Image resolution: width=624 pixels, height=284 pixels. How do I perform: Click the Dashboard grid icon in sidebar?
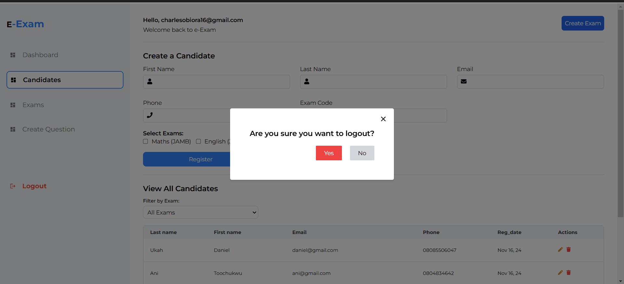pos(13,55)
